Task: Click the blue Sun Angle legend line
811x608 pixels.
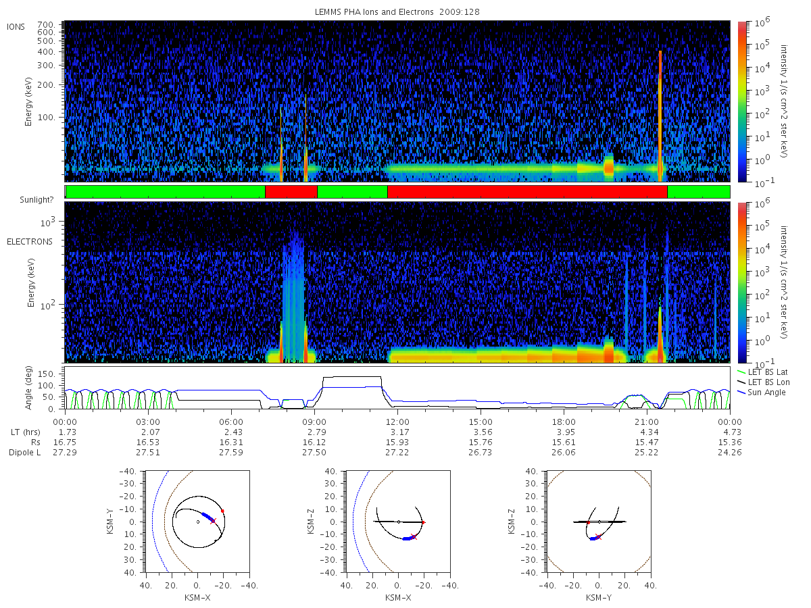Action: point(742,392)
